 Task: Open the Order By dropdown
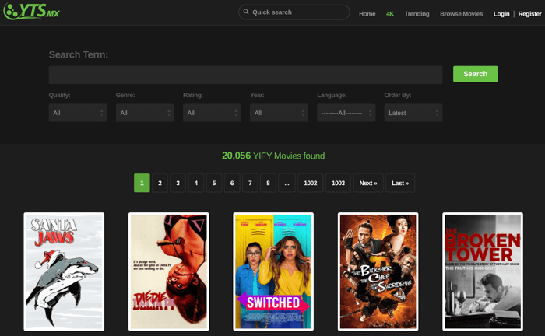[x=413, y=113]
